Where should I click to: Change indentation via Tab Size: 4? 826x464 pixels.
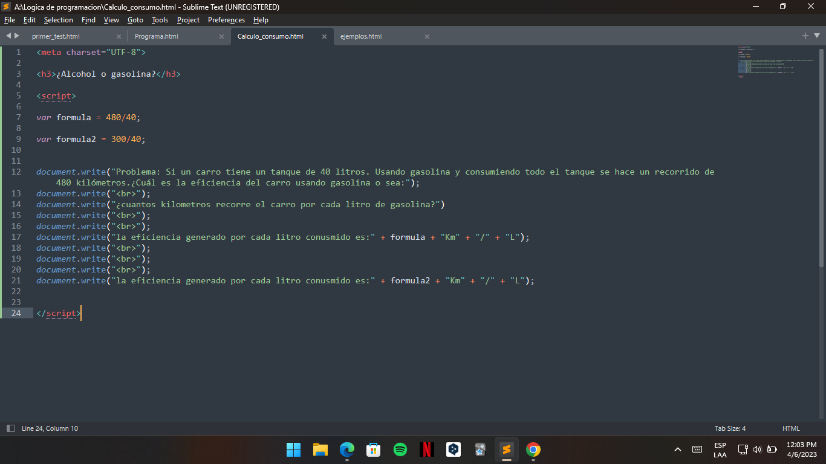click(730, 428)
